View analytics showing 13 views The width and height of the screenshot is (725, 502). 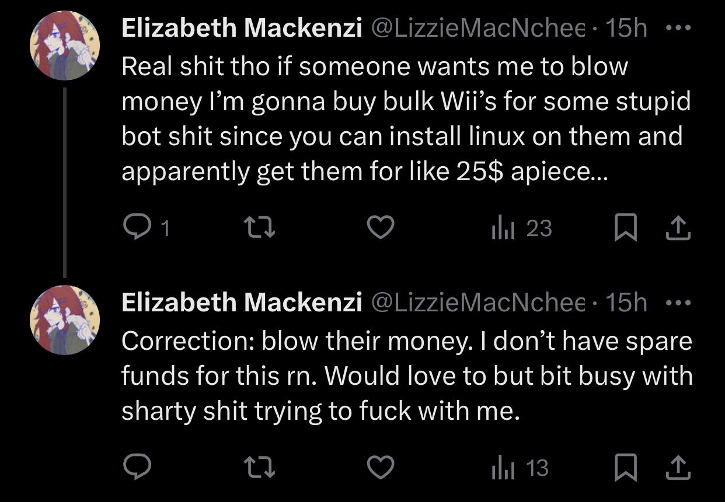coord(520,468)
